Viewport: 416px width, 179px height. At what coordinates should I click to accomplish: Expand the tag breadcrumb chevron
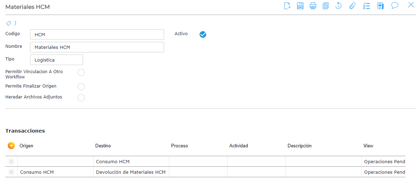[x=15, y=23]
